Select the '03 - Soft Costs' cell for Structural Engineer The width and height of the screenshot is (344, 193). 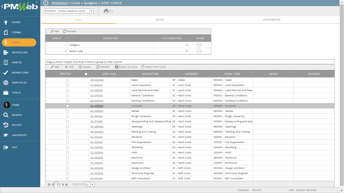click(191, 173)
